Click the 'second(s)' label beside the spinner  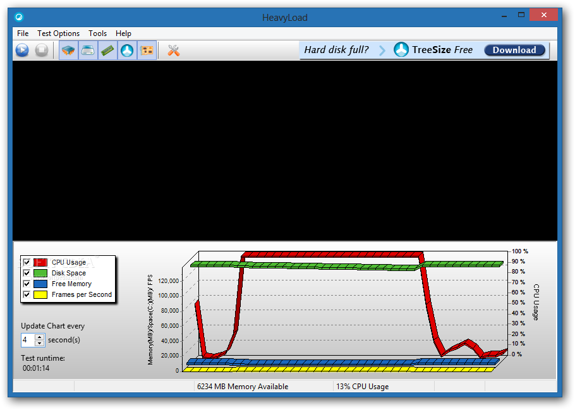(x=64, y=340)
